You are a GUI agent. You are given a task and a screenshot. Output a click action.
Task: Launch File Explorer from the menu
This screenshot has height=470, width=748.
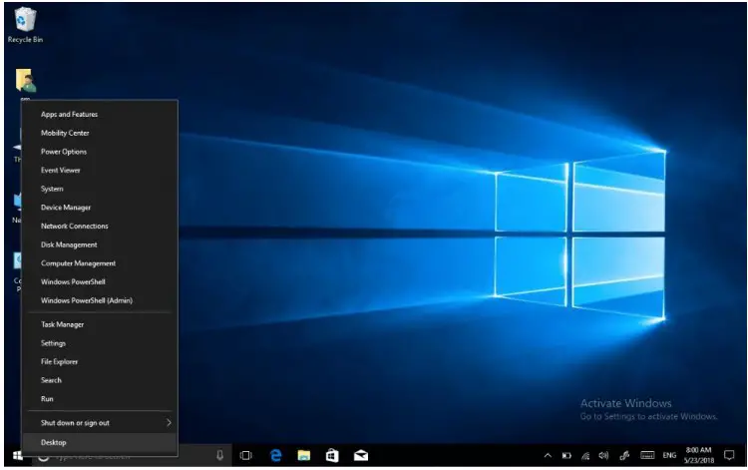[100, 361]
